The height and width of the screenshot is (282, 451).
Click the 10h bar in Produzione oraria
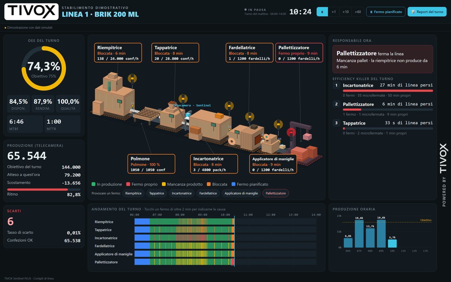pyautogui.click(x=392, y=243)
